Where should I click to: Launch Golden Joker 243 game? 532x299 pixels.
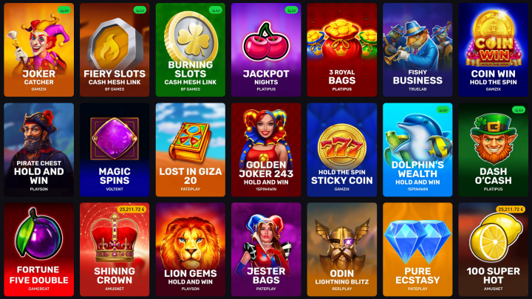(x=266, y=149)
